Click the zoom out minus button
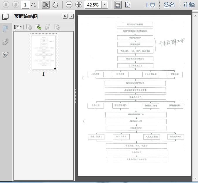Viewport: 198px width, 183px height. click(69, 4)
